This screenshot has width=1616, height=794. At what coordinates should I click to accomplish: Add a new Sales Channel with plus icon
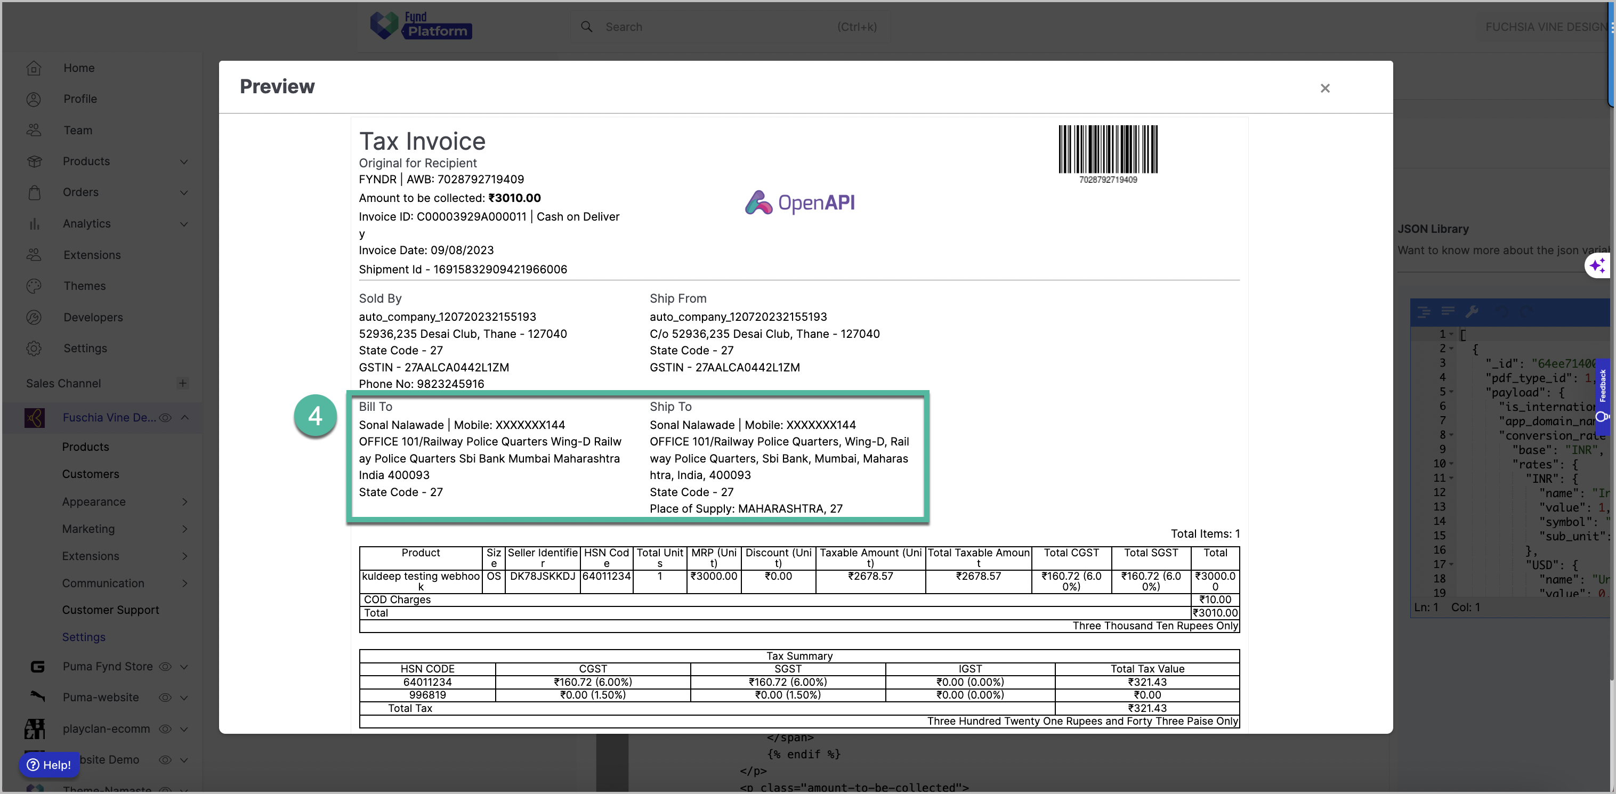pos(183,383)
